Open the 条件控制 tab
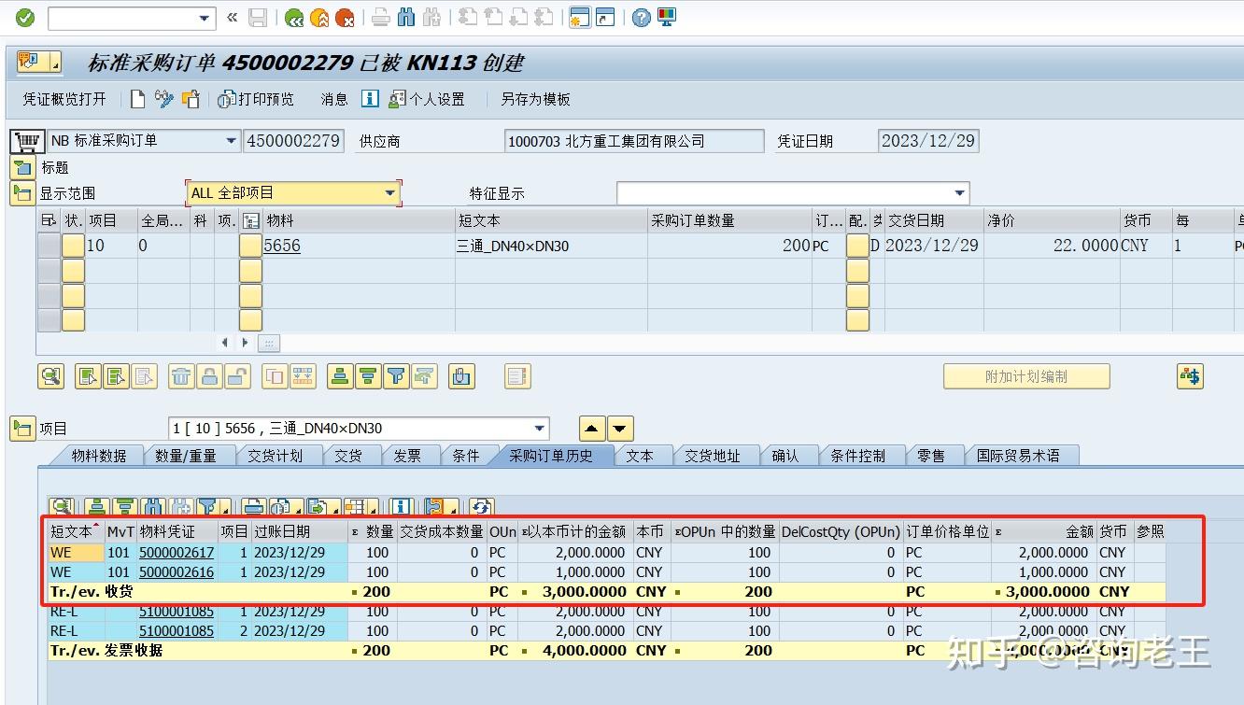Image resolution: width=1244 pixels, height=705 pixels. [x=857, y=456]
